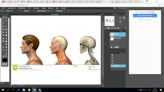
Task: Add a layer mask via layers panel icon
Action: tap(115, 47)
